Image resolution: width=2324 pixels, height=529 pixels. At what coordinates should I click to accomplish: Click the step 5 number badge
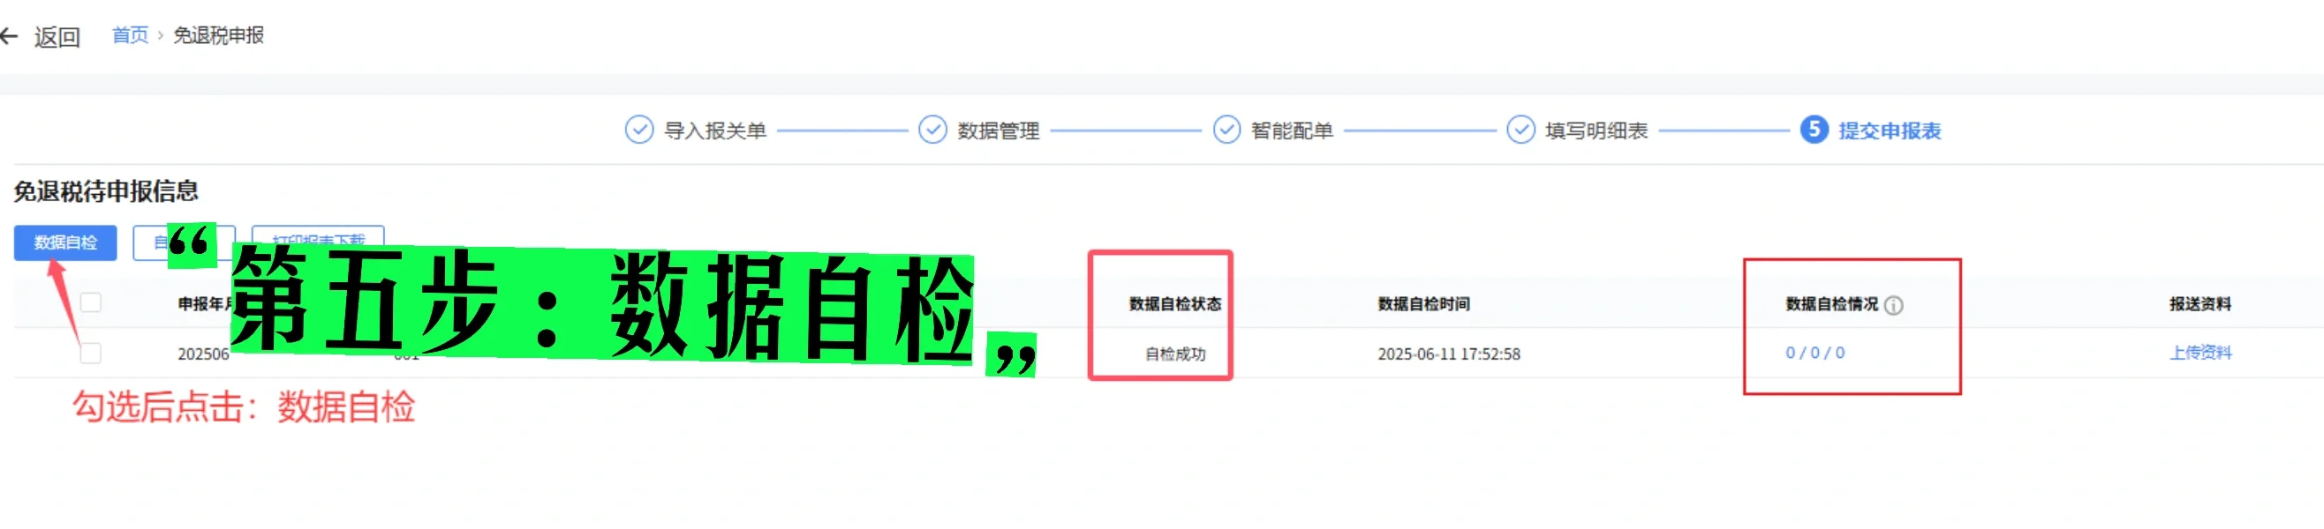[x=1814, y=130]
